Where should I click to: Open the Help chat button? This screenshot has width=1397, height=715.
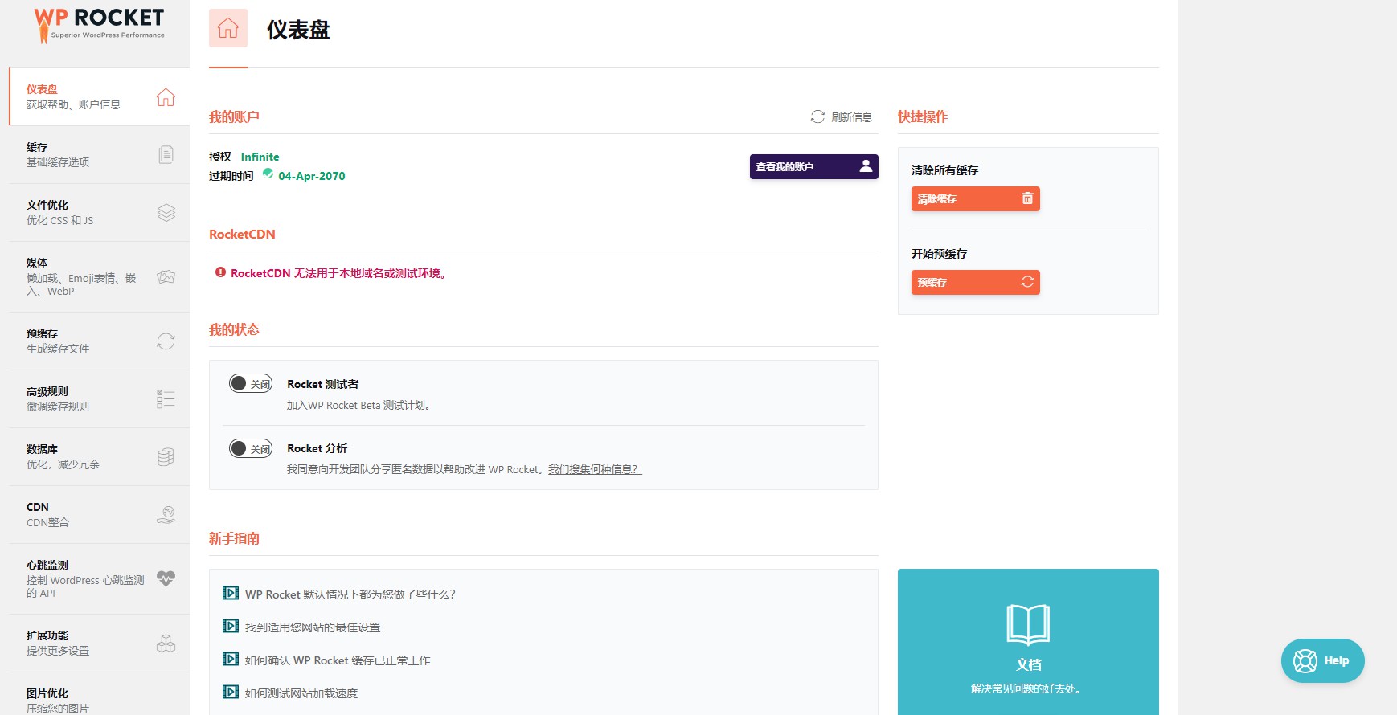click(1322, 660)
